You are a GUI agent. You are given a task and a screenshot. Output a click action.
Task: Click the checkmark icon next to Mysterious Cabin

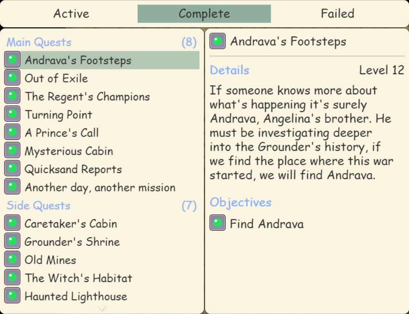12,150
